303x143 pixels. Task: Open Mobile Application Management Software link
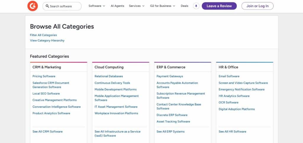117,98
